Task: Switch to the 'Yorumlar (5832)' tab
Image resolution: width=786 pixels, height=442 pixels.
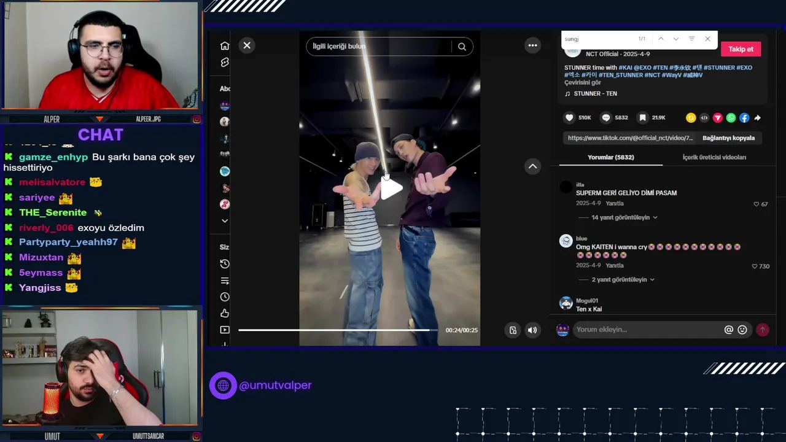Action: click(610, 157)
